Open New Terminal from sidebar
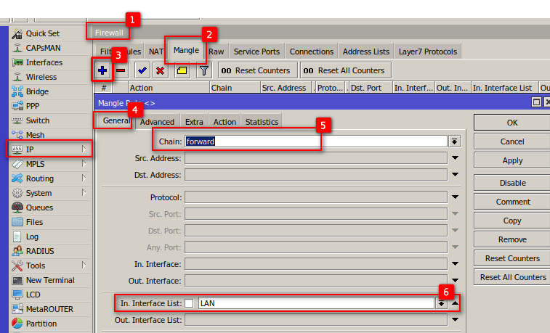 coord(49,280)
